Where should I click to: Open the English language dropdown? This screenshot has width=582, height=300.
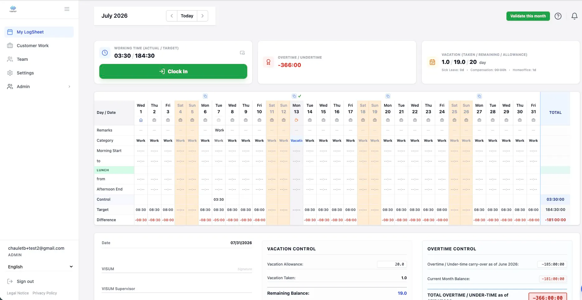[40, 267]
